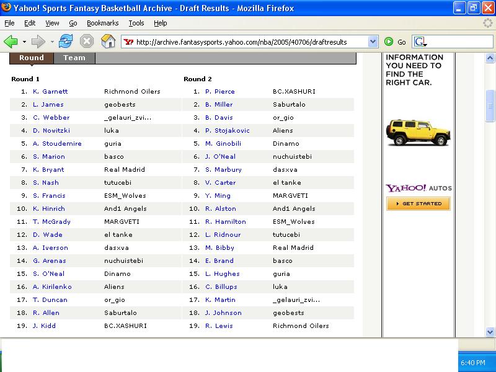Open C. Billups player link
Image resolution: width=496 pixels, height=372 pixels.
point(221,286)
